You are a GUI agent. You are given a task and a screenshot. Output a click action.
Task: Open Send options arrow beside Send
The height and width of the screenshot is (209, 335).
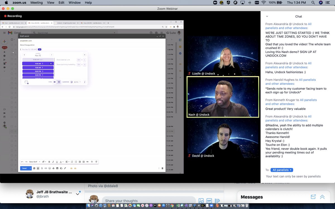point(30,168)
